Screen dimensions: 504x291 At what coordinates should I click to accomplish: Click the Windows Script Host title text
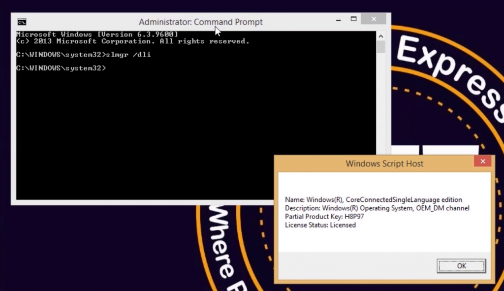384,163
